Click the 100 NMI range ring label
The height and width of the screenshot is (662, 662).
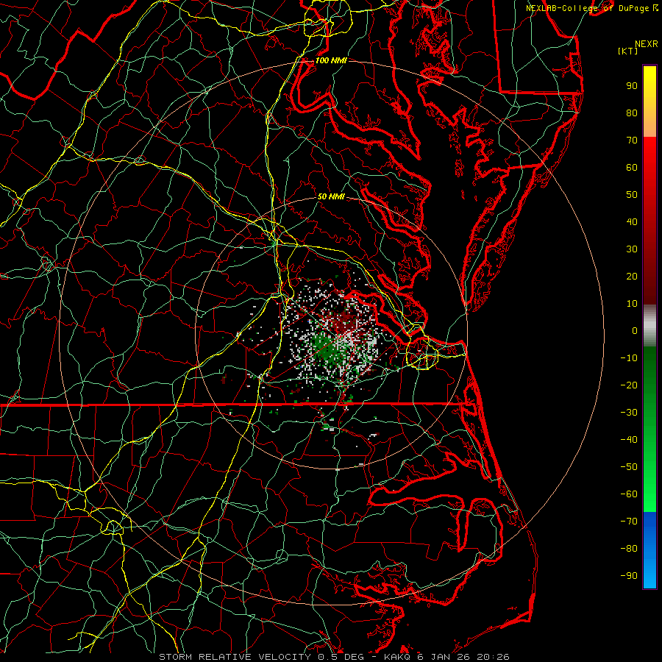(331, 60)
